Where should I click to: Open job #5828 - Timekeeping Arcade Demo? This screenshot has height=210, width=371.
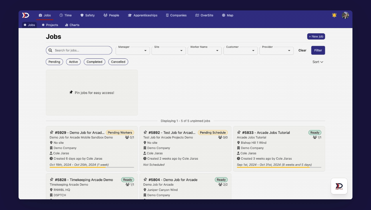click(x=84, y=180)
